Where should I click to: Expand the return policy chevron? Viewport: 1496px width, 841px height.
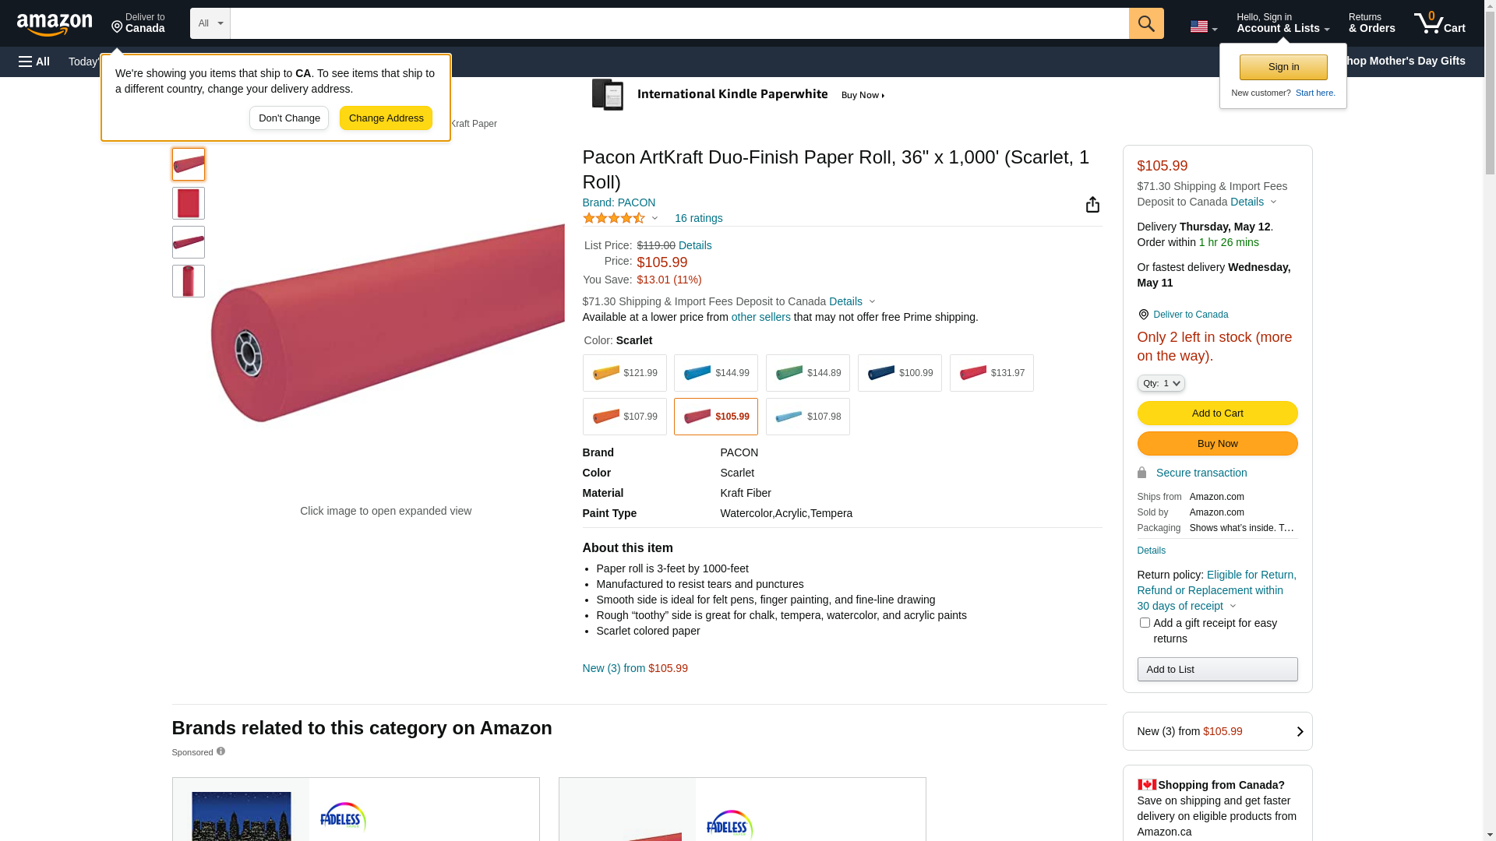pos(1233,607)
